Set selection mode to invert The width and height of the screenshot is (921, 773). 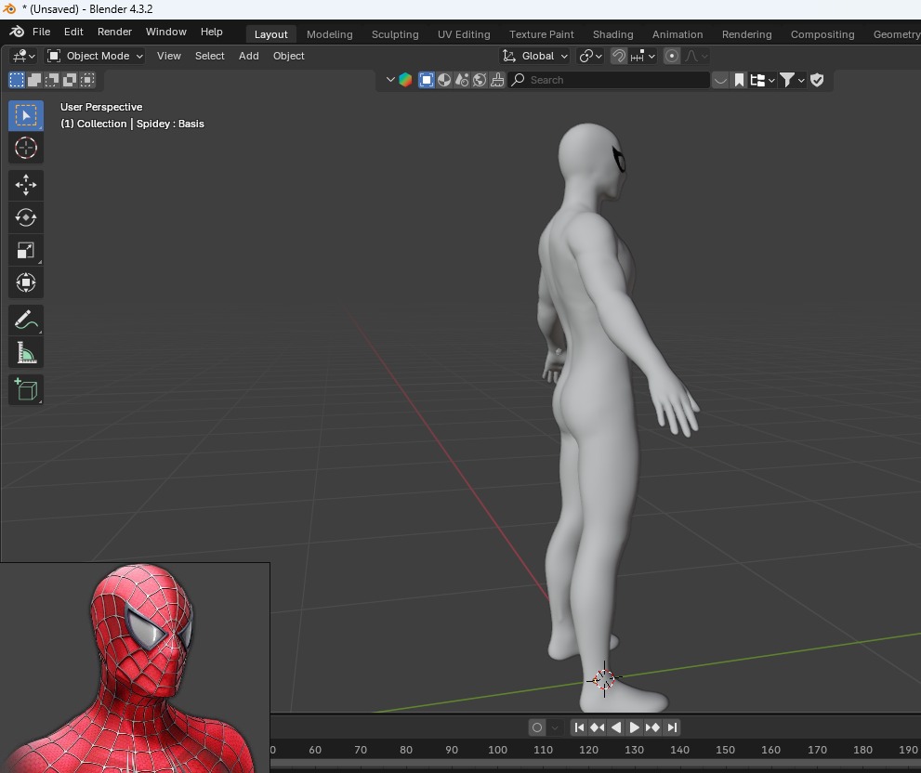[x=70, y=80]
